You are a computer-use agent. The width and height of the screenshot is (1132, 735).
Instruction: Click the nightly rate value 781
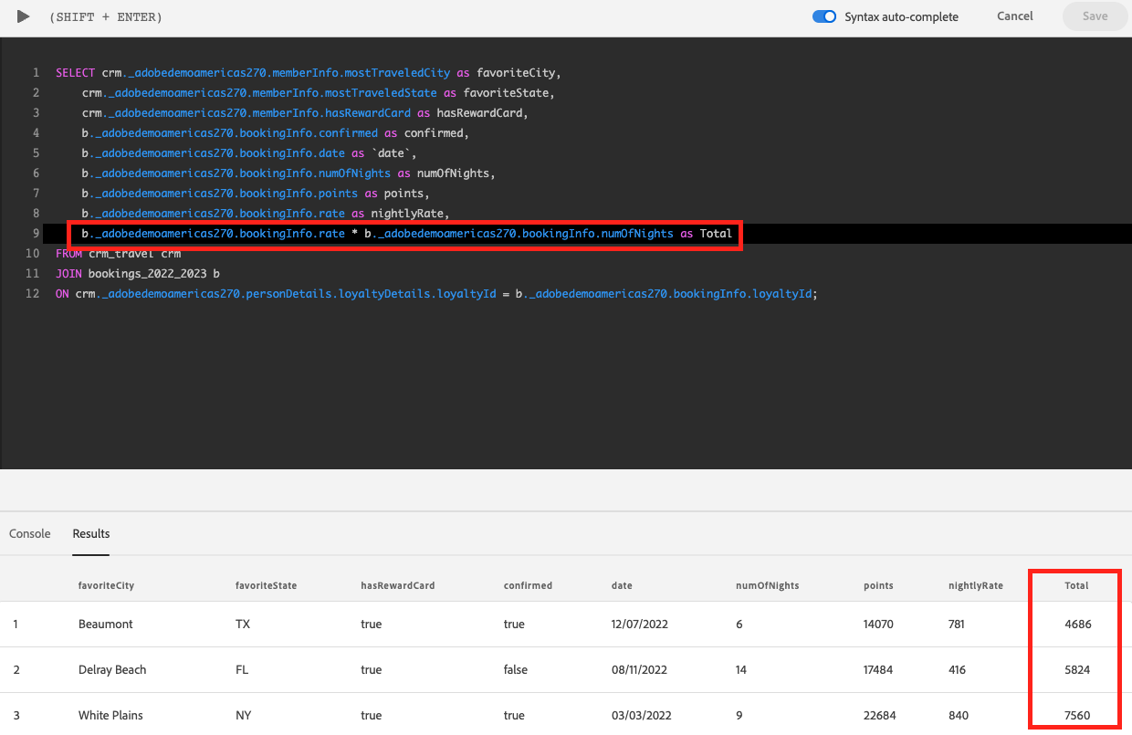click(958, 625)
